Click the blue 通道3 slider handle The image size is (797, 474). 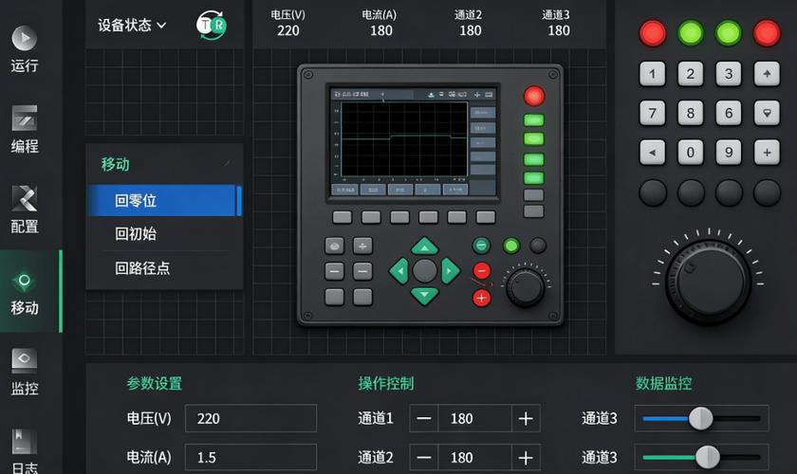[x=701, y=419]
